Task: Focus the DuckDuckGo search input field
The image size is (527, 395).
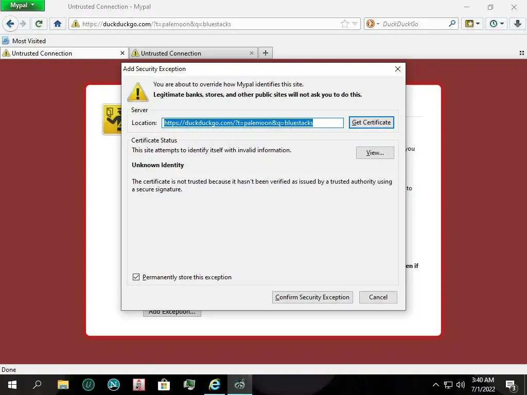Action: tap(414, 24)
